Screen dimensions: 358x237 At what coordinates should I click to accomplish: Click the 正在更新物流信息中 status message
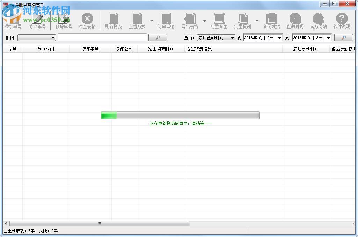click(x=181, y=123)
